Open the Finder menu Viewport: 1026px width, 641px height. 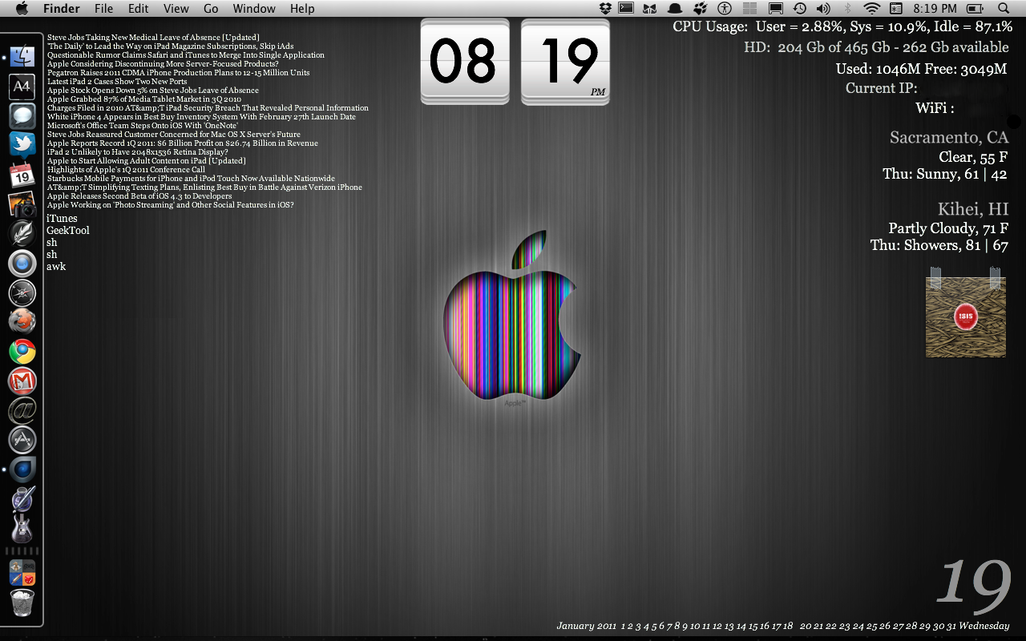point(62,8)
